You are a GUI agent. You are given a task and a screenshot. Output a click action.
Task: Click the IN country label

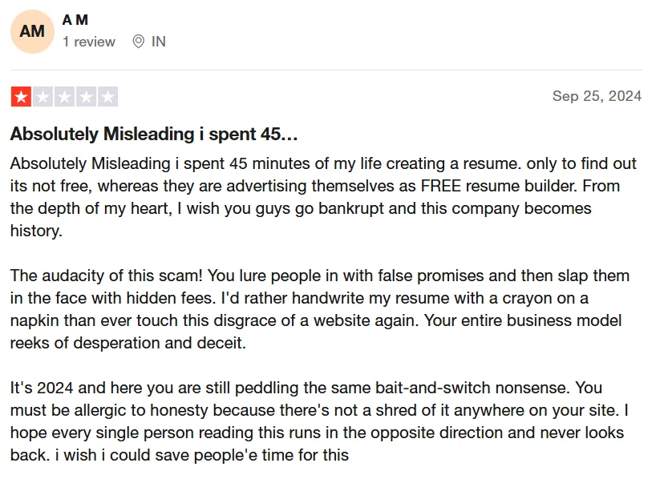click(159, 42)
